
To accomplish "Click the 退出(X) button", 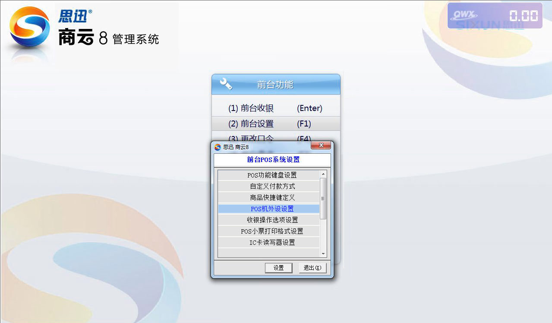I will coord(312,268).
